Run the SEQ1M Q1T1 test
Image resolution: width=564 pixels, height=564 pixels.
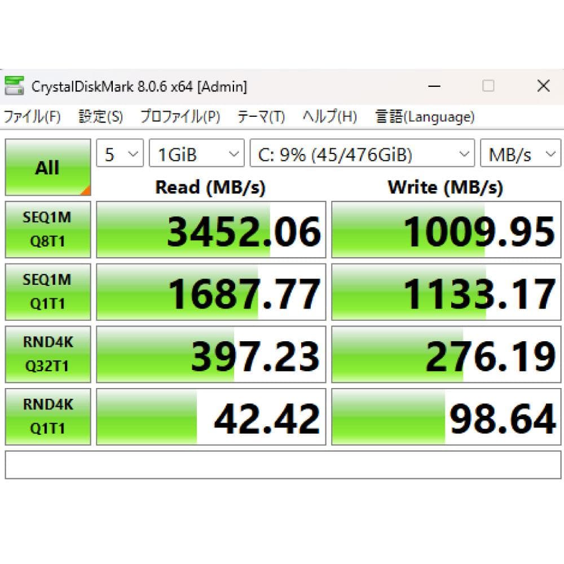pyautogui.click(x=47, y=292)
